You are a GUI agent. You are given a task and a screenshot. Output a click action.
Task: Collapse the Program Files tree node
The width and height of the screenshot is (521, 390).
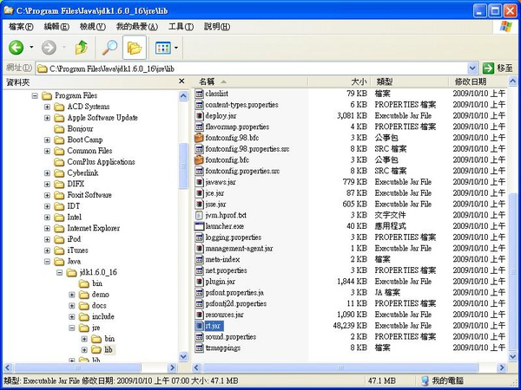[35, 96]
